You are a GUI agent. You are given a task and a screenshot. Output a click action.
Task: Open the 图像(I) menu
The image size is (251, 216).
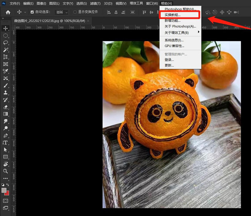(x=41, y=3)
